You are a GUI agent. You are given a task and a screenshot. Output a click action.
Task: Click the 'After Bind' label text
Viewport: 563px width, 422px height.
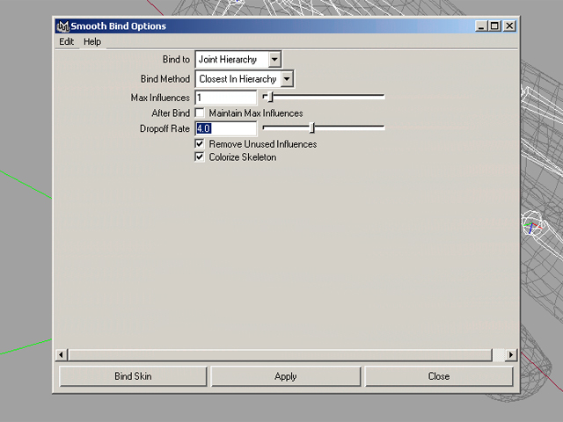[171, 113]
